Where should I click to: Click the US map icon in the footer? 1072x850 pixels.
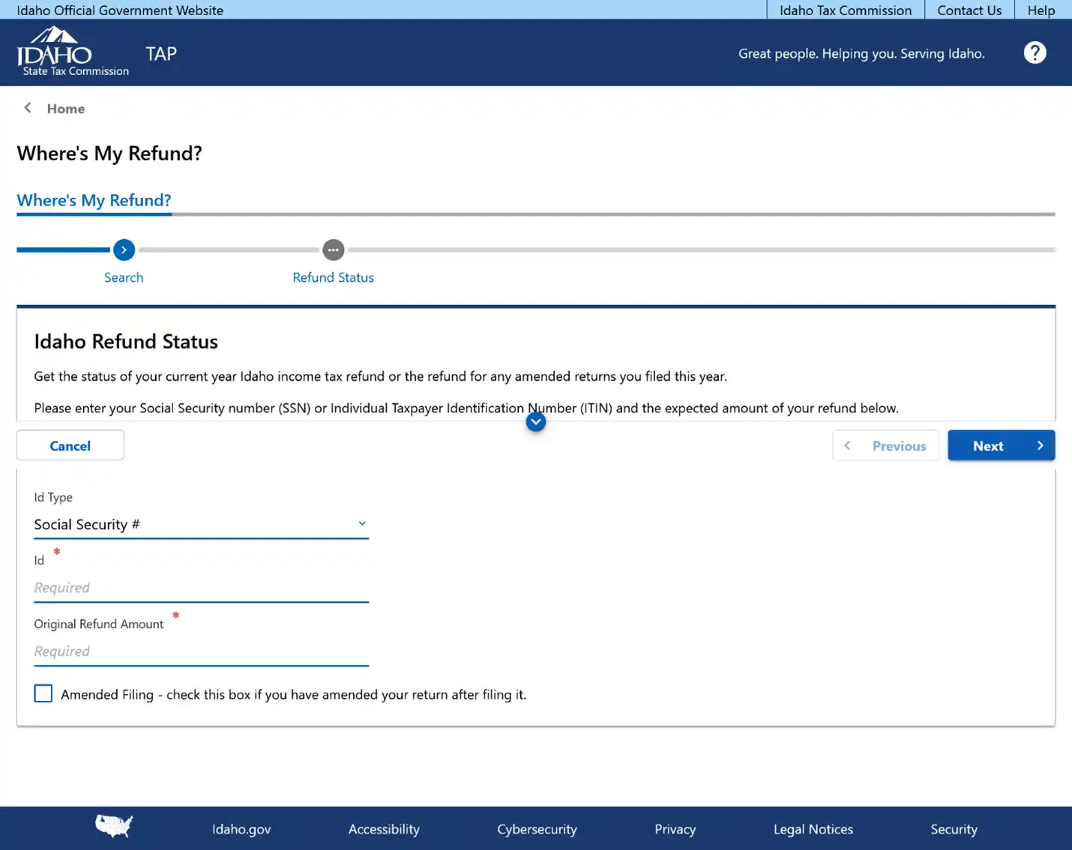tap(113, 826)
